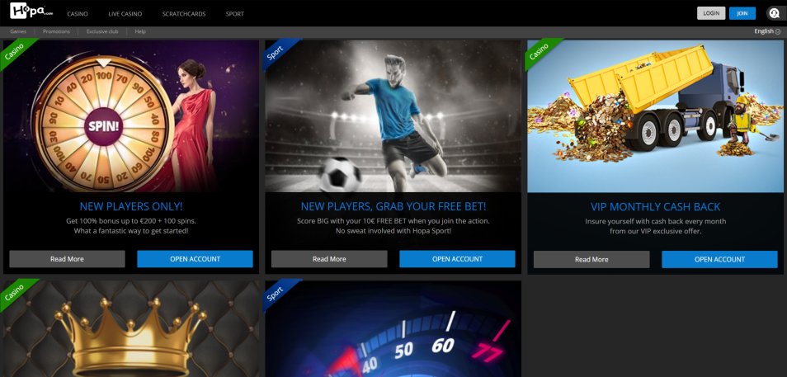Click the LOGIN button

point(711,13)
